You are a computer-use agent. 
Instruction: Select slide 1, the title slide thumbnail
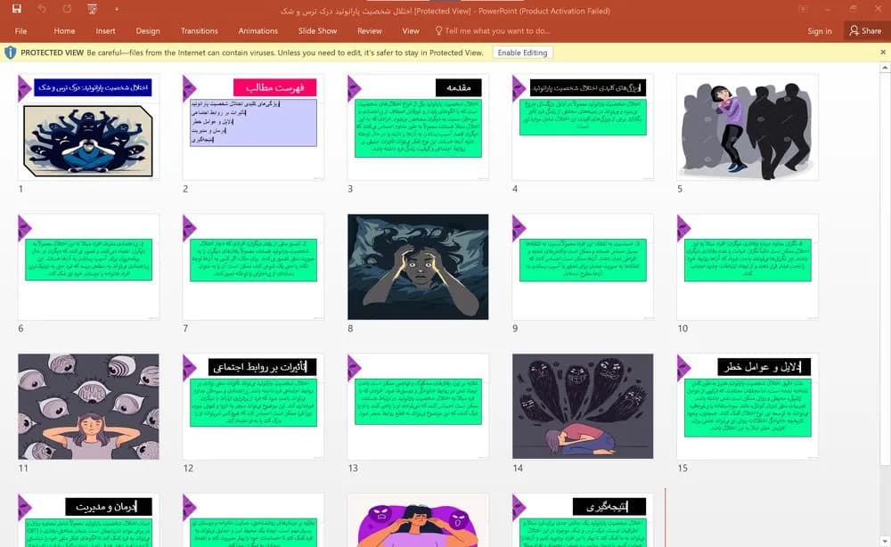pos(88,127)
